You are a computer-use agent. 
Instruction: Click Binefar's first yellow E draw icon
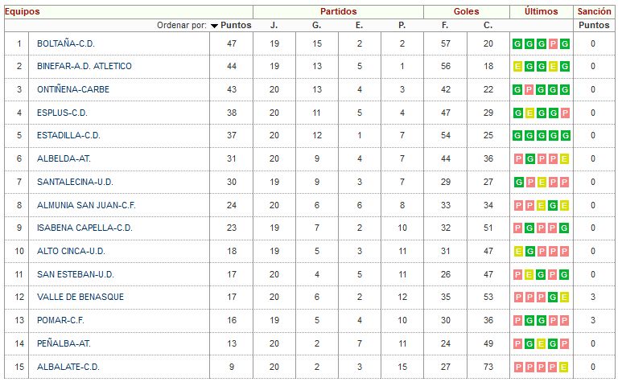pyautogui.click(x=517, y=66)
